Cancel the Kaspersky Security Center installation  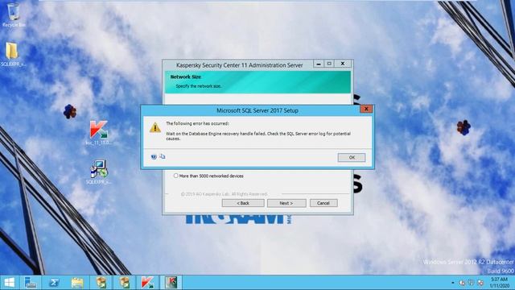tap(323, 203)
